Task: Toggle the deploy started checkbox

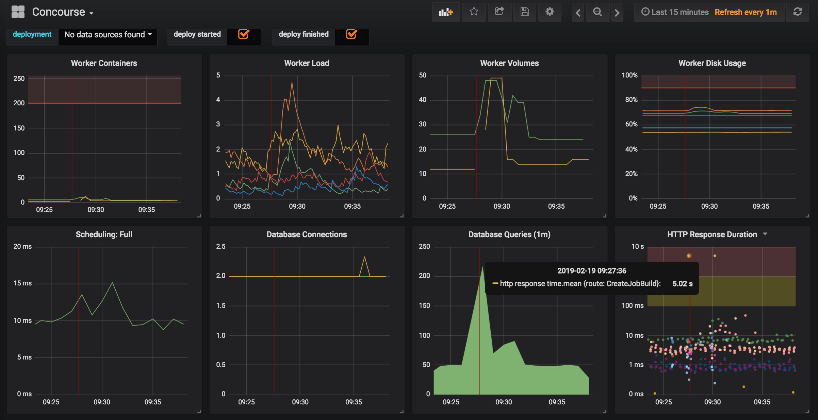Action: 244,34
